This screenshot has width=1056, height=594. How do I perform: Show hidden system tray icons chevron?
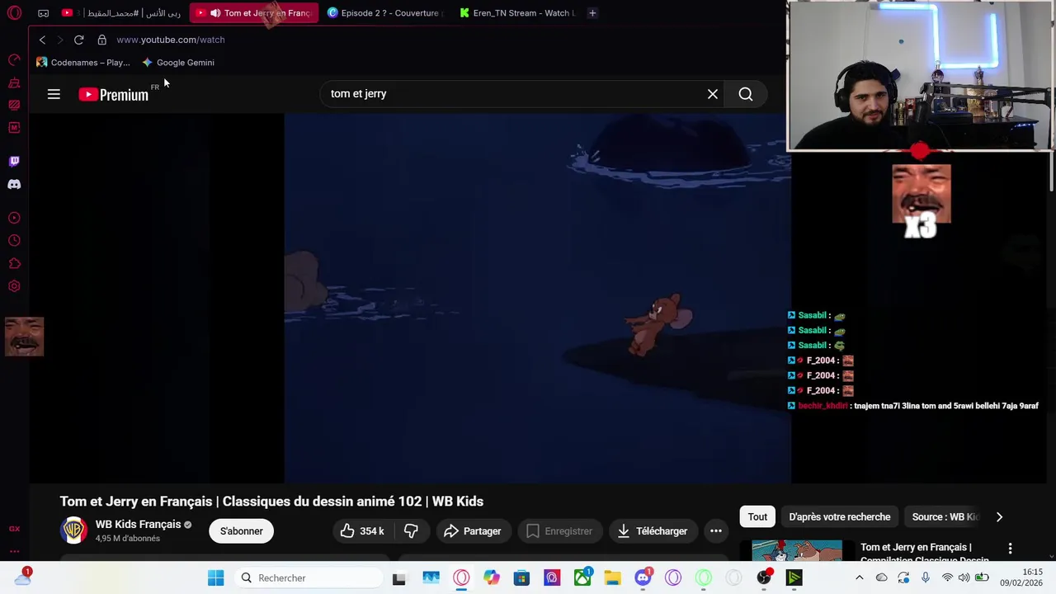coord(859,578)
